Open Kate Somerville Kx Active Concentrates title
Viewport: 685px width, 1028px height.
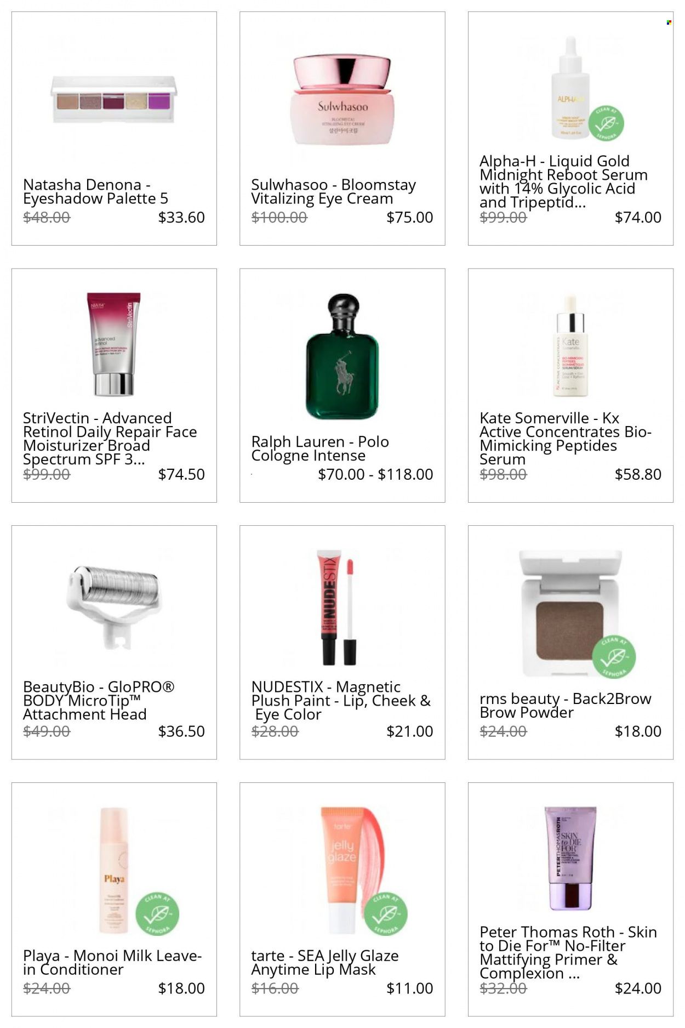[566, 439]
